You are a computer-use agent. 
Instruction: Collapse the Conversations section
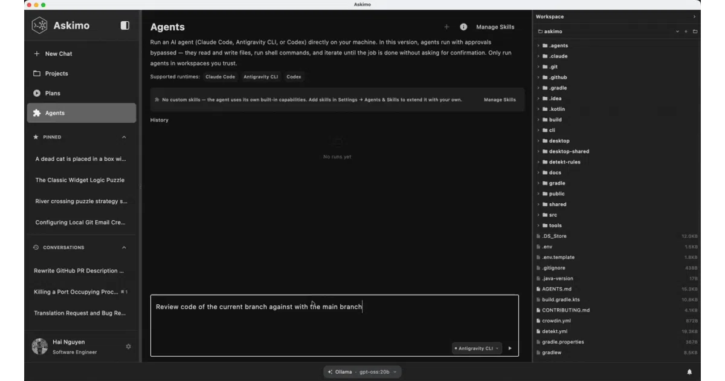[x=124, y=247]
